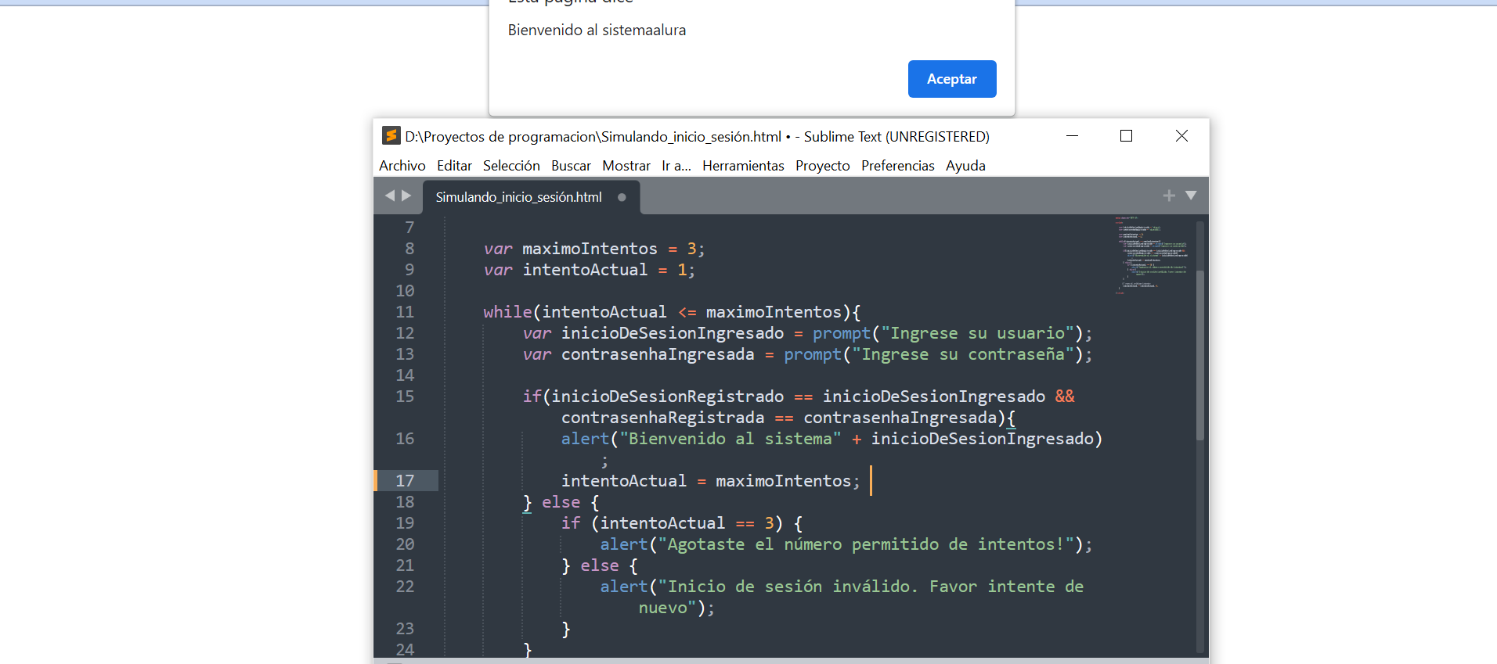1497x664 pixels.
Task: Click string "Bienvenido al sistema" on line 16
Action: pos(730,439)
